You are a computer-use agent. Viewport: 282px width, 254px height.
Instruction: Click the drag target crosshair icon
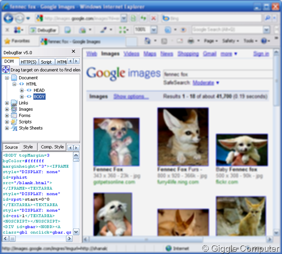tap(6, 69)
